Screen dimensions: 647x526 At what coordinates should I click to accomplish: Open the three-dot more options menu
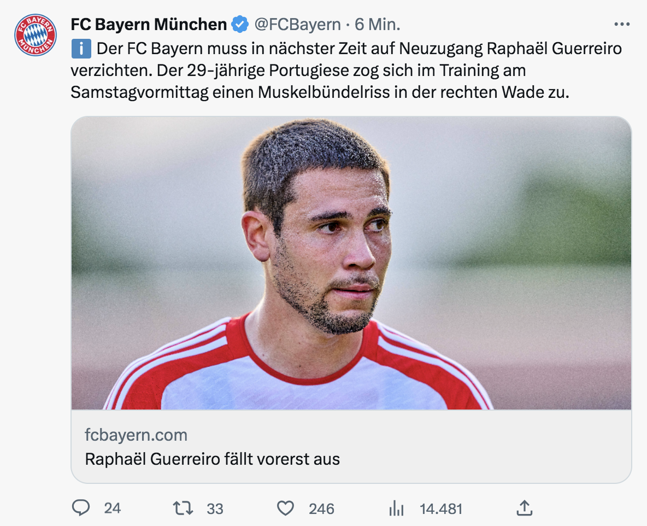tap(622, 24)
